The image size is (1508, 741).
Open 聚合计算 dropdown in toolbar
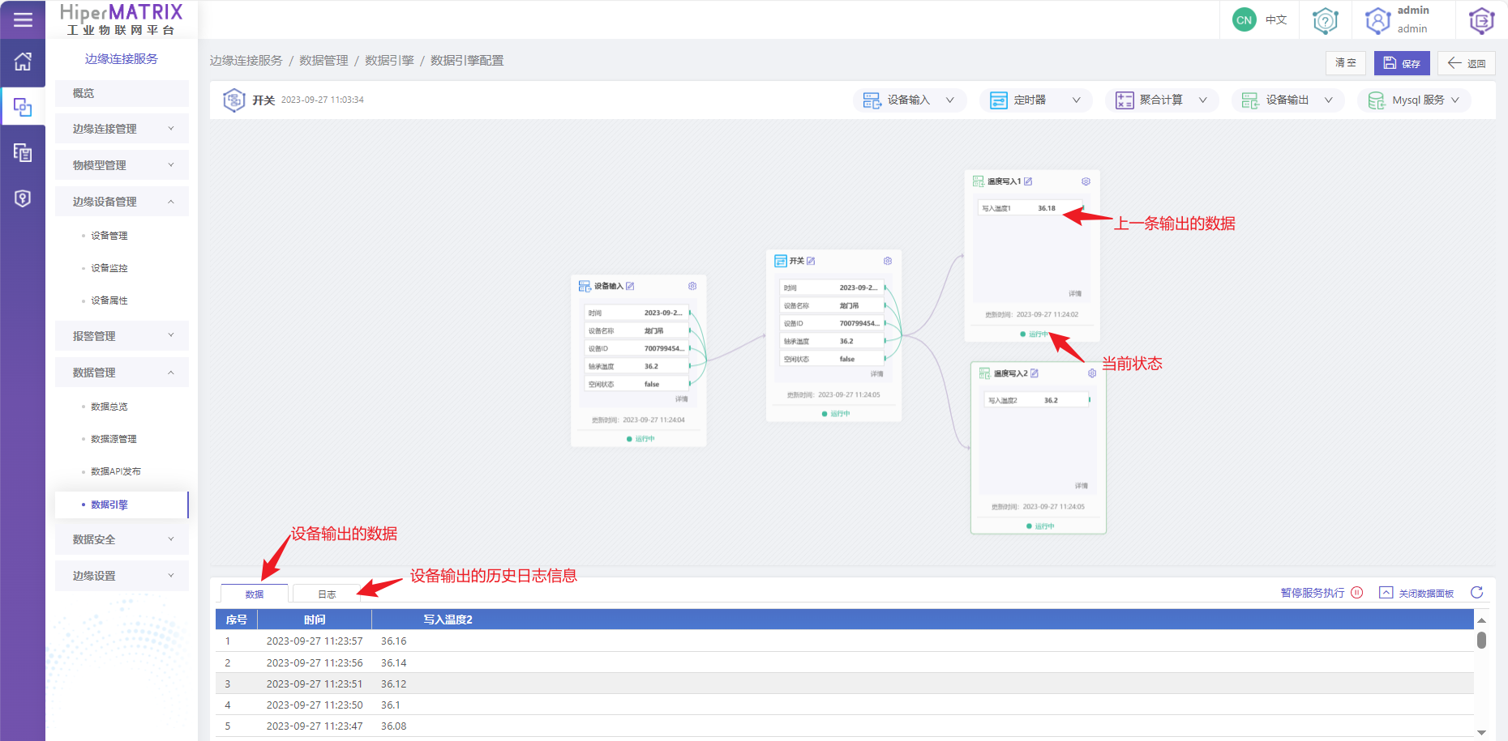pos(1162,100)
